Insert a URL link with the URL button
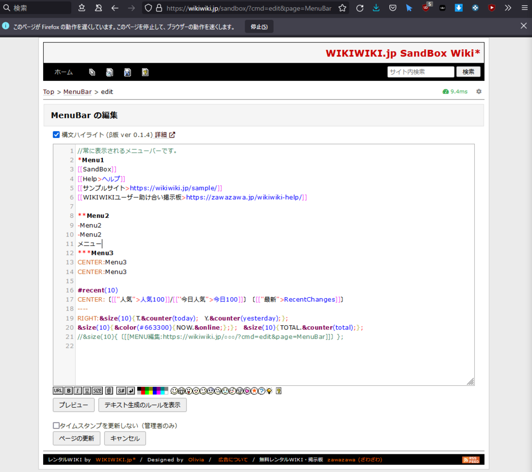The image size is (532, 472). (x=58, y=391)
